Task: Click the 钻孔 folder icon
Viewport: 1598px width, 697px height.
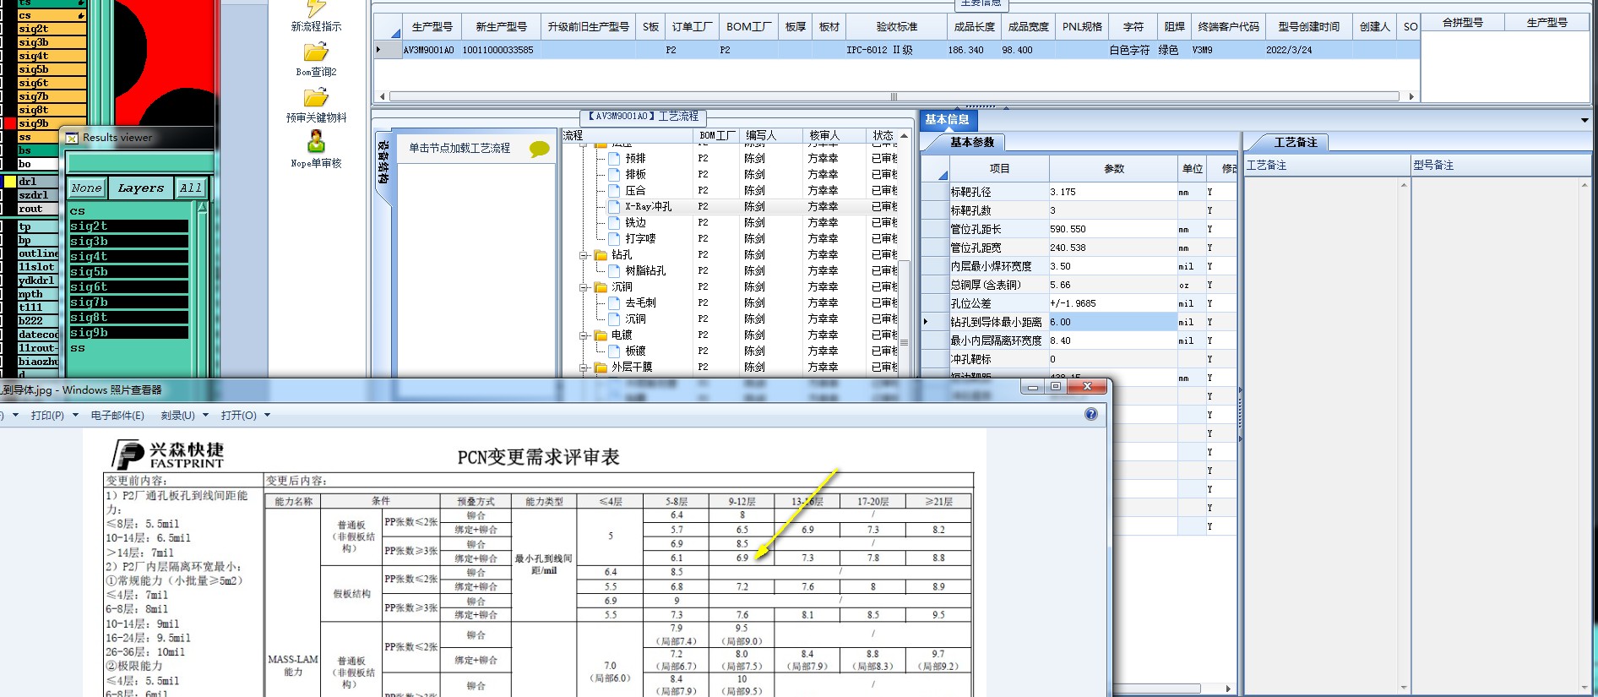Action: (601, 254)
